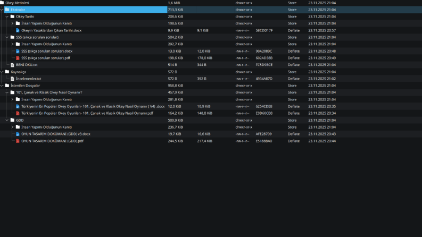Click the Okeyin Yasaklardan Çıkan Tarihi.docx file icon
This screenshot has width=422, height=237.
18,30
